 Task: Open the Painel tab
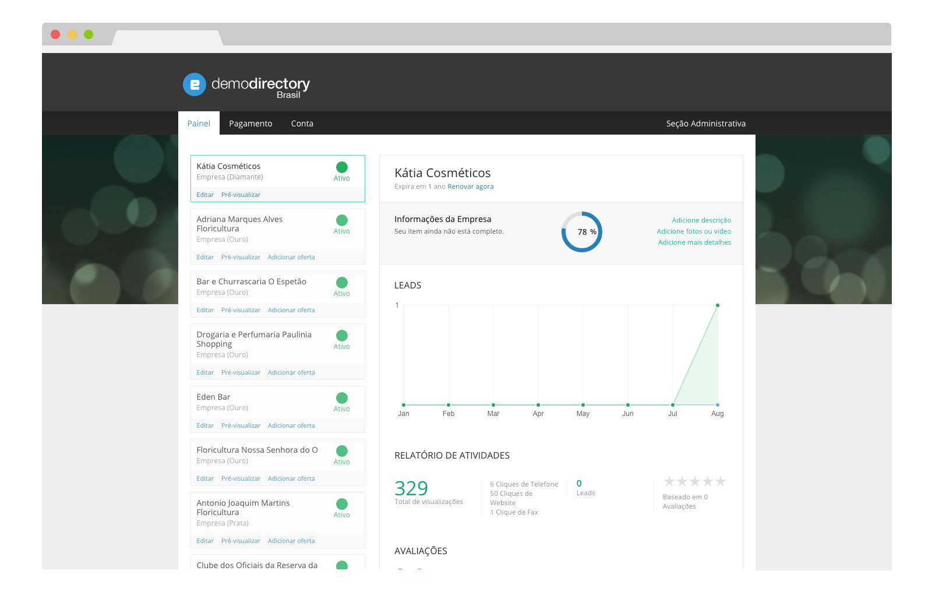[199, 124]
